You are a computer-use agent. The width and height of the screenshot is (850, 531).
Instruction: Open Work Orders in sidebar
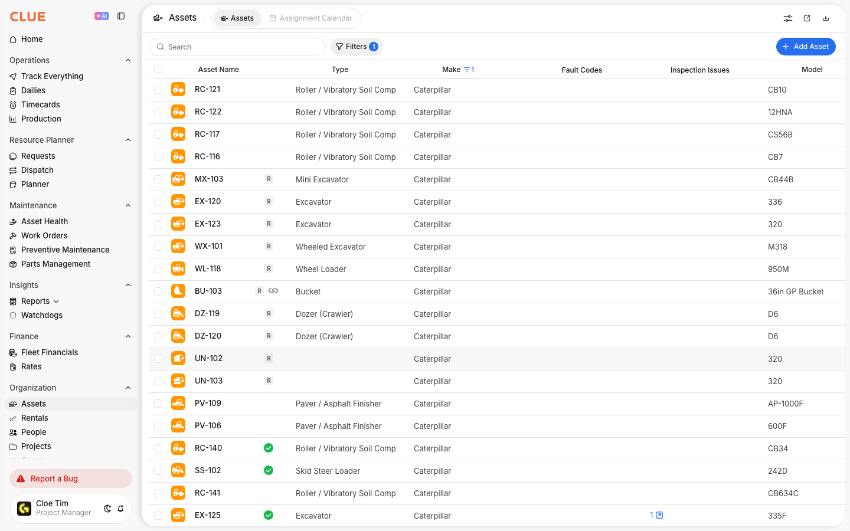44,235
